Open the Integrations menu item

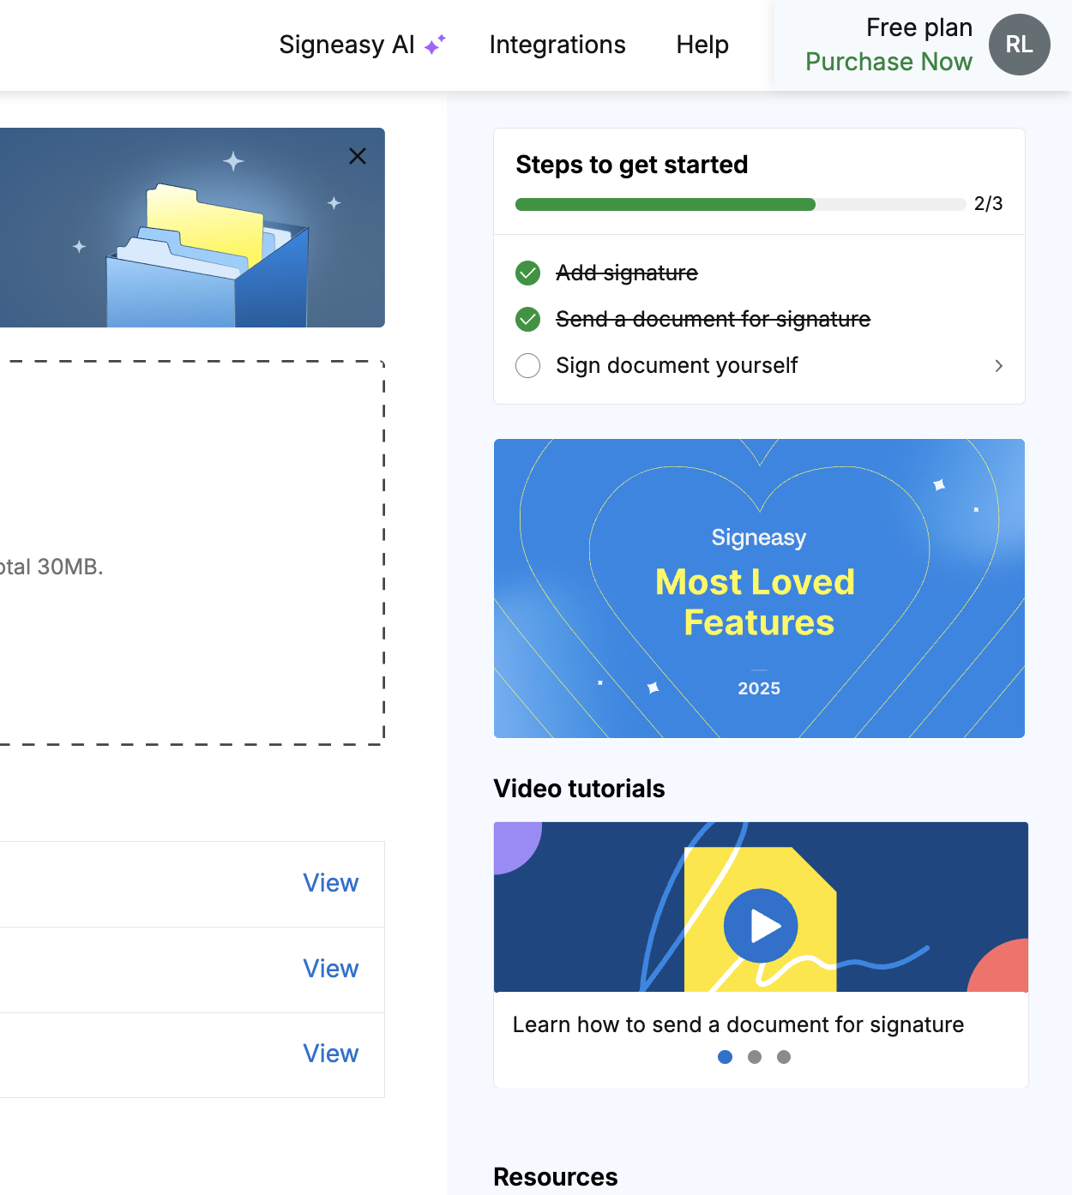point(557,45)
